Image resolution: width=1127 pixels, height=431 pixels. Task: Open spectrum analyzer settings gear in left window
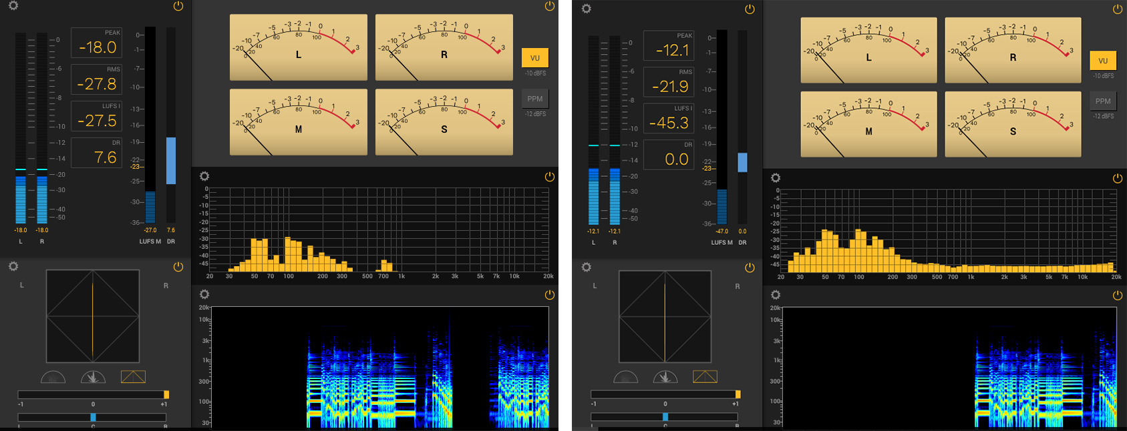pos(204,176)
